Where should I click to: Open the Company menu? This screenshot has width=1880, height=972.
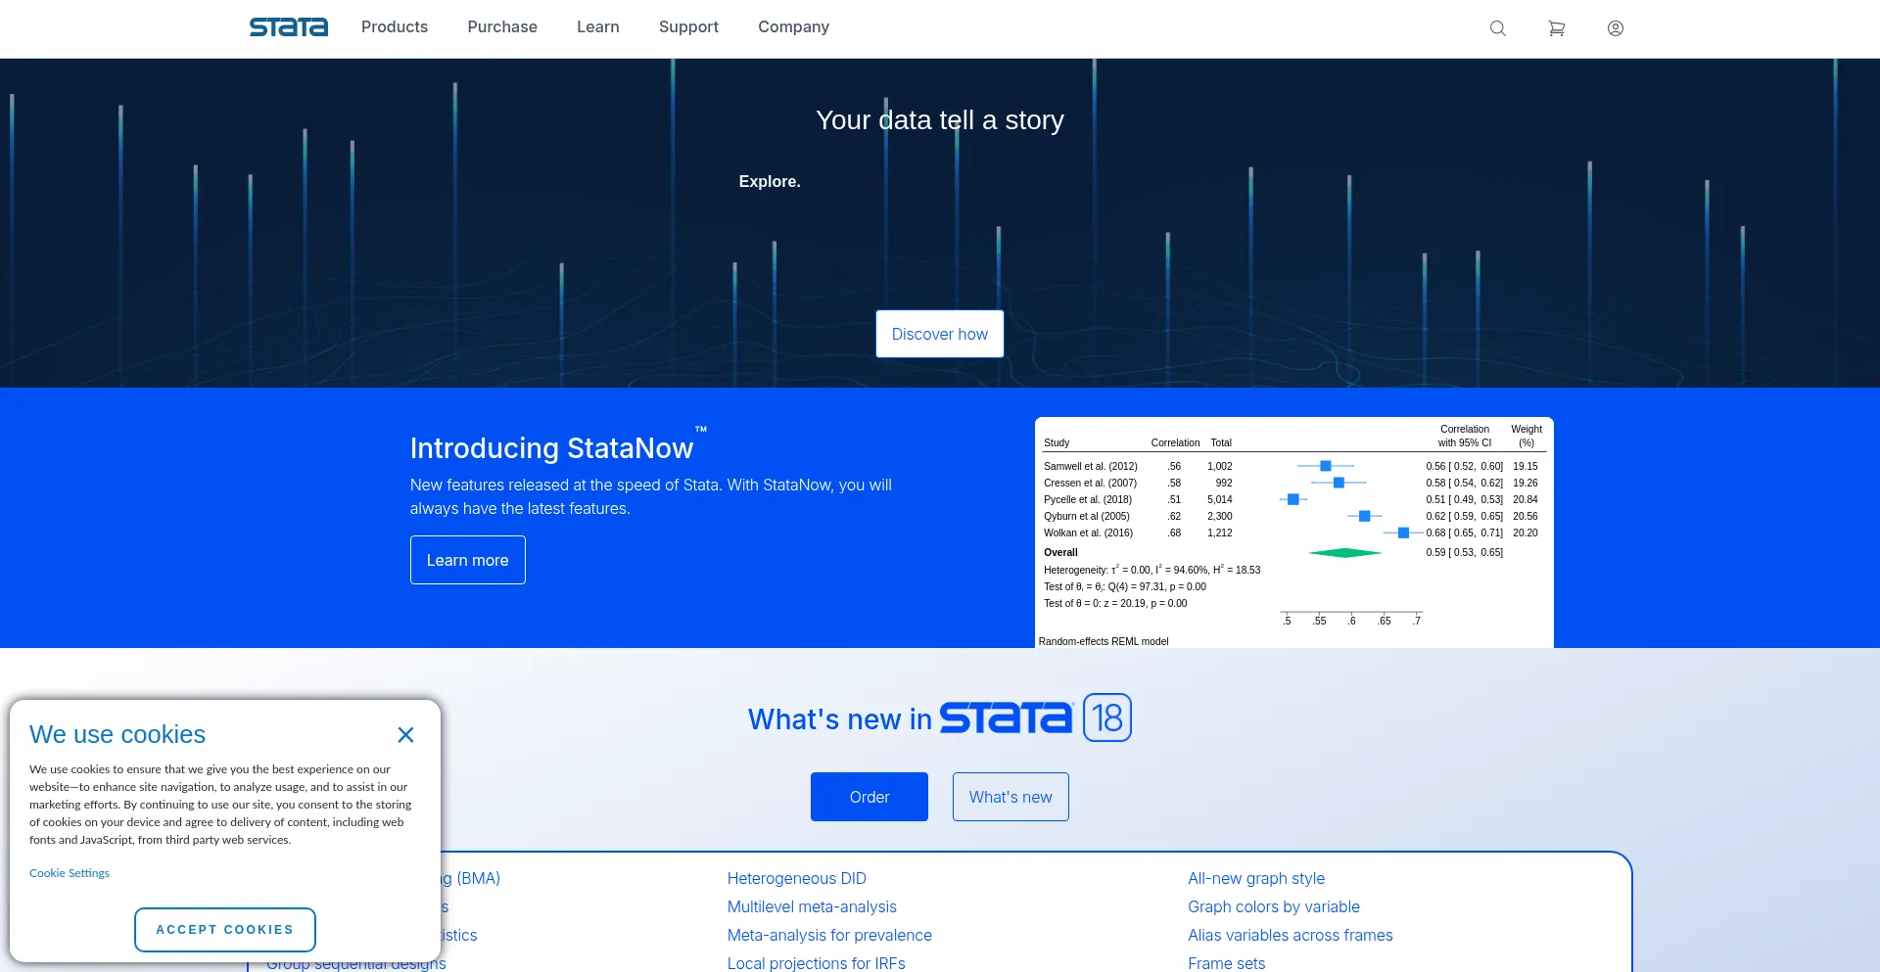[x=793, y=27]
